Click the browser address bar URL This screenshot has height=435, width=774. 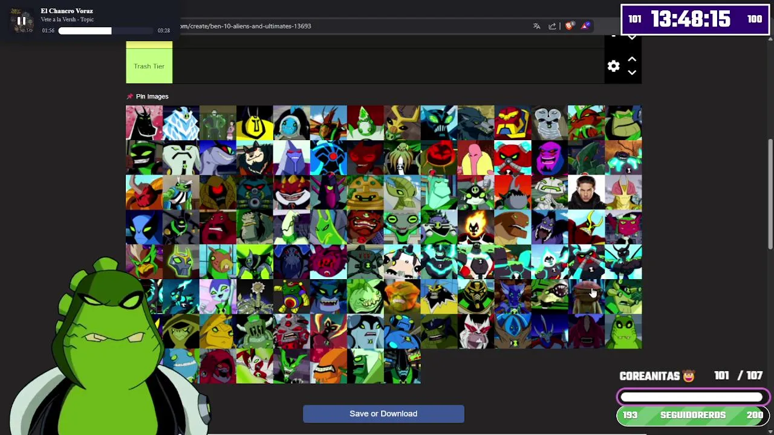tap(245, 26)
